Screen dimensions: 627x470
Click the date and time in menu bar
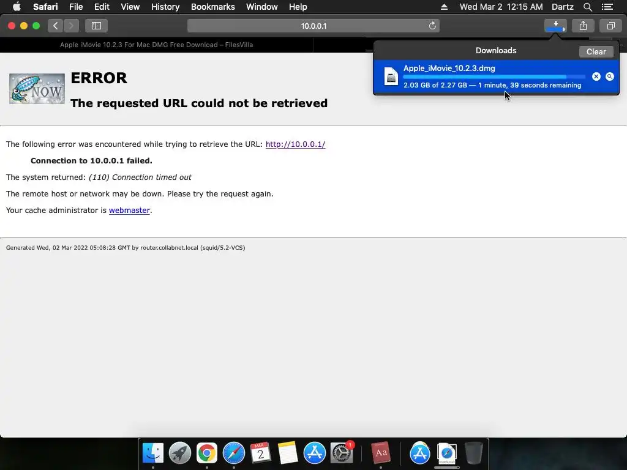coord(501,7)
